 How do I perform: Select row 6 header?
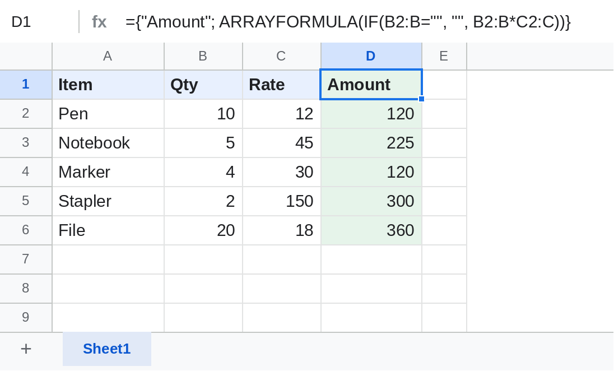point(26,230)
